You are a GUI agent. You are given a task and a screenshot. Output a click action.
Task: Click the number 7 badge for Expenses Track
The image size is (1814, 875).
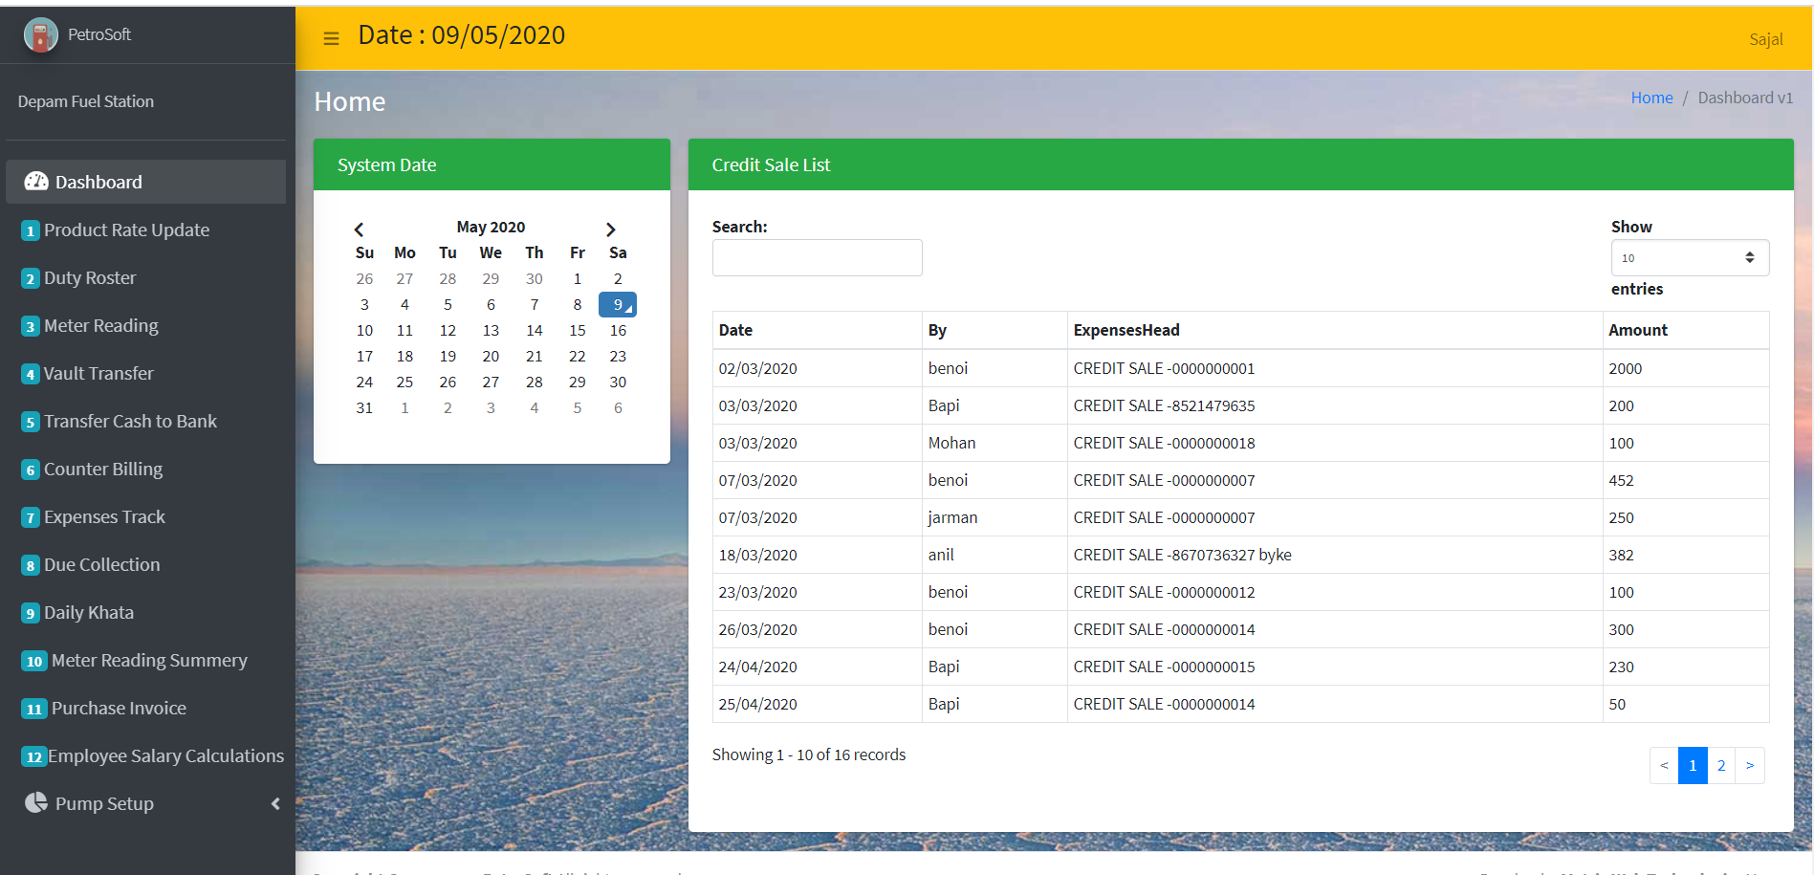click(31, 517)
